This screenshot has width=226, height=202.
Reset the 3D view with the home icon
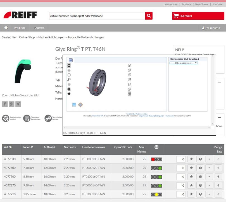point(69,94)
